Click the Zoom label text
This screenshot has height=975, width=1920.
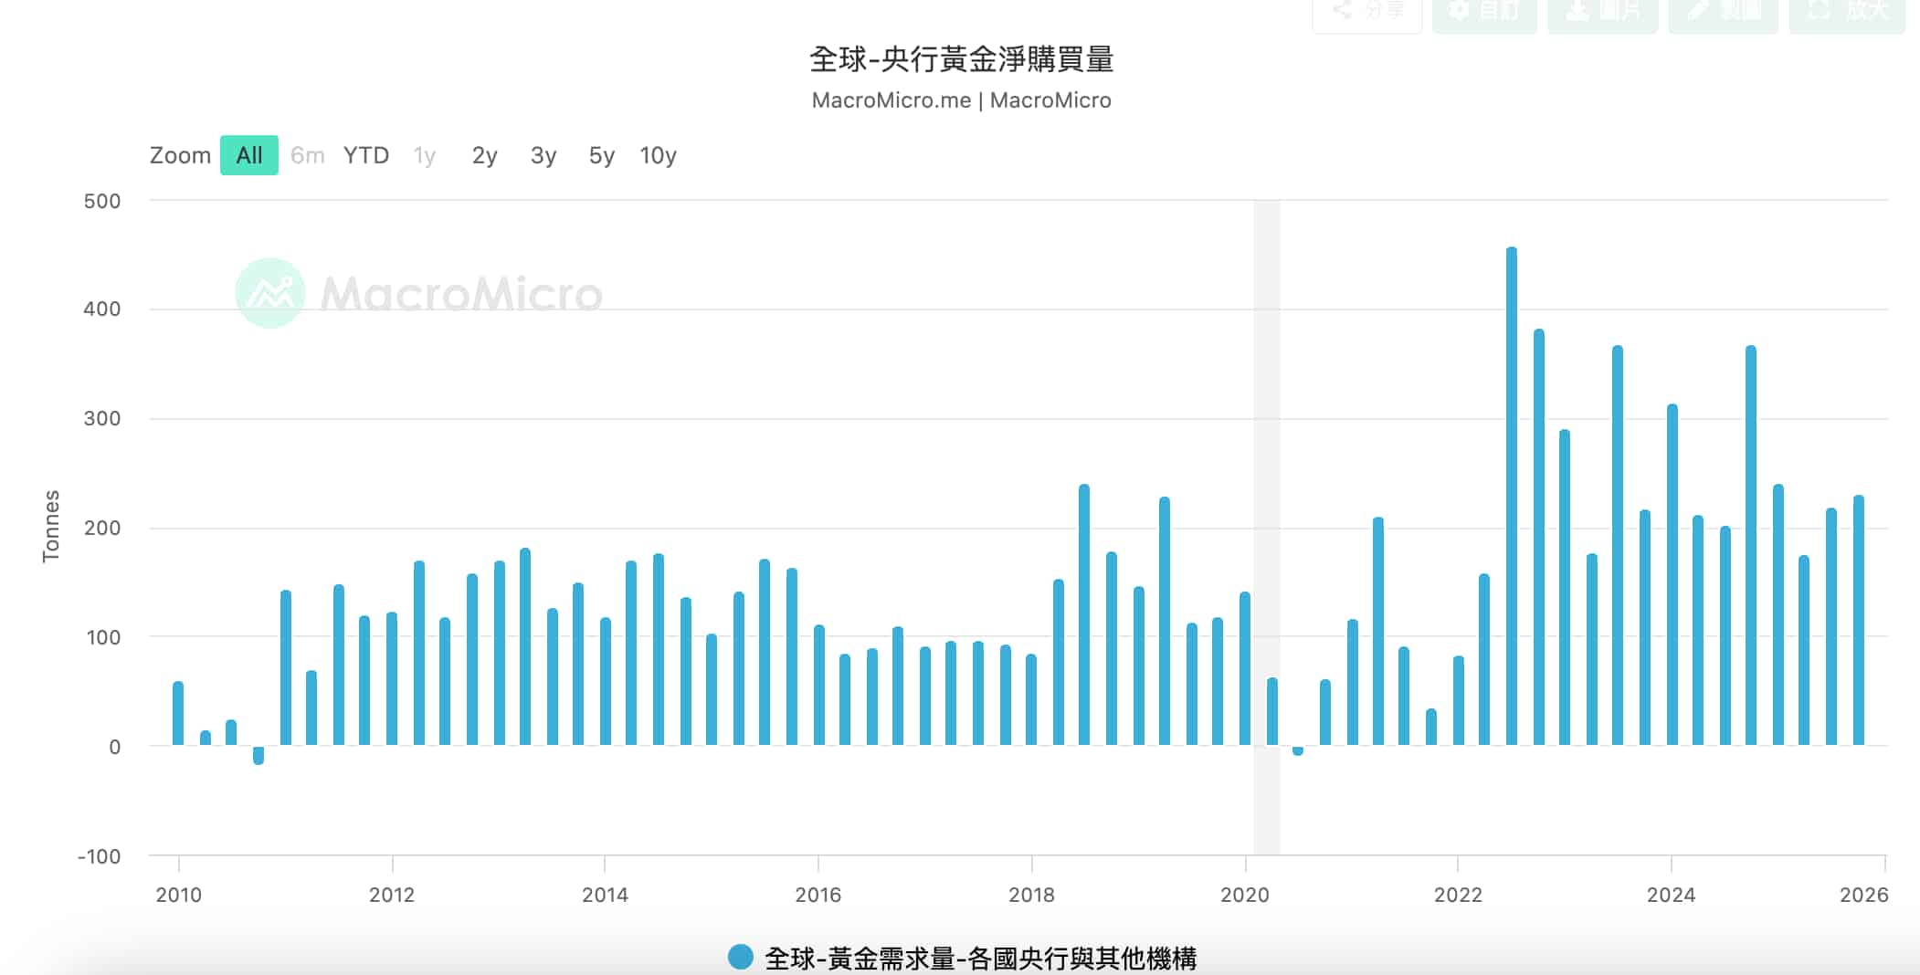click(x=180, y=155)
